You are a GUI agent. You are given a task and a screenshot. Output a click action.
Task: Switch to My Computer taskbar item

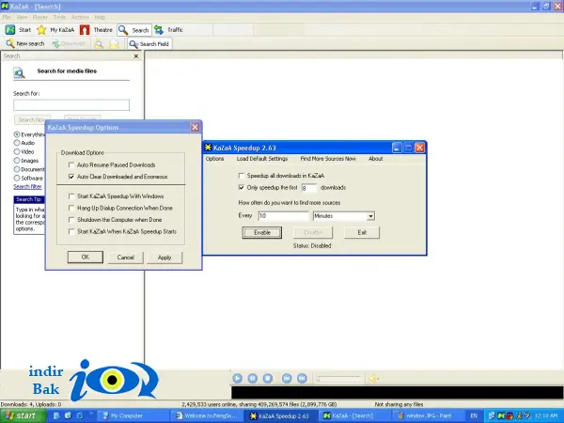coord(133,415)
